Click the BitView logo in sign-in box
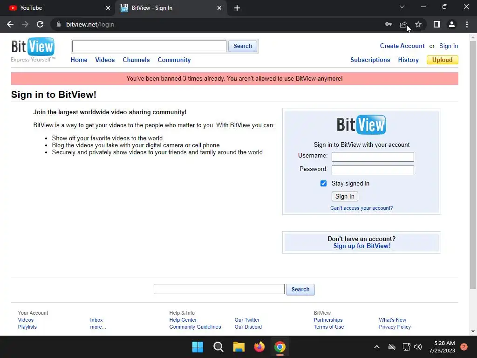The image size is (477, 358). pyautogui.click(x=361, y=124)
